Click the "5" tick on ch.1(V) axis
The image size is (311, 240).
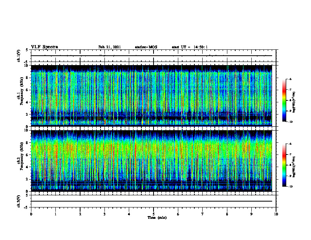pyautogui.click(x=27, y=50)
